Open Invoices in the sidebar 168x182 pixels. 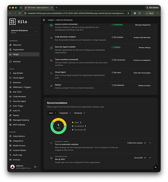point(24,160)
